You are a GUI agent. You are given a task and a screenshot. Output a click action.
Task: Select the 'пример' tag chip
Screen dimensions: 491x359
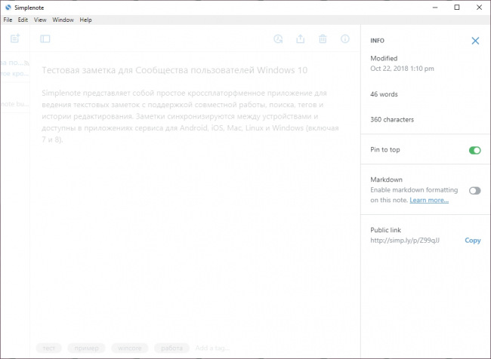86,348
